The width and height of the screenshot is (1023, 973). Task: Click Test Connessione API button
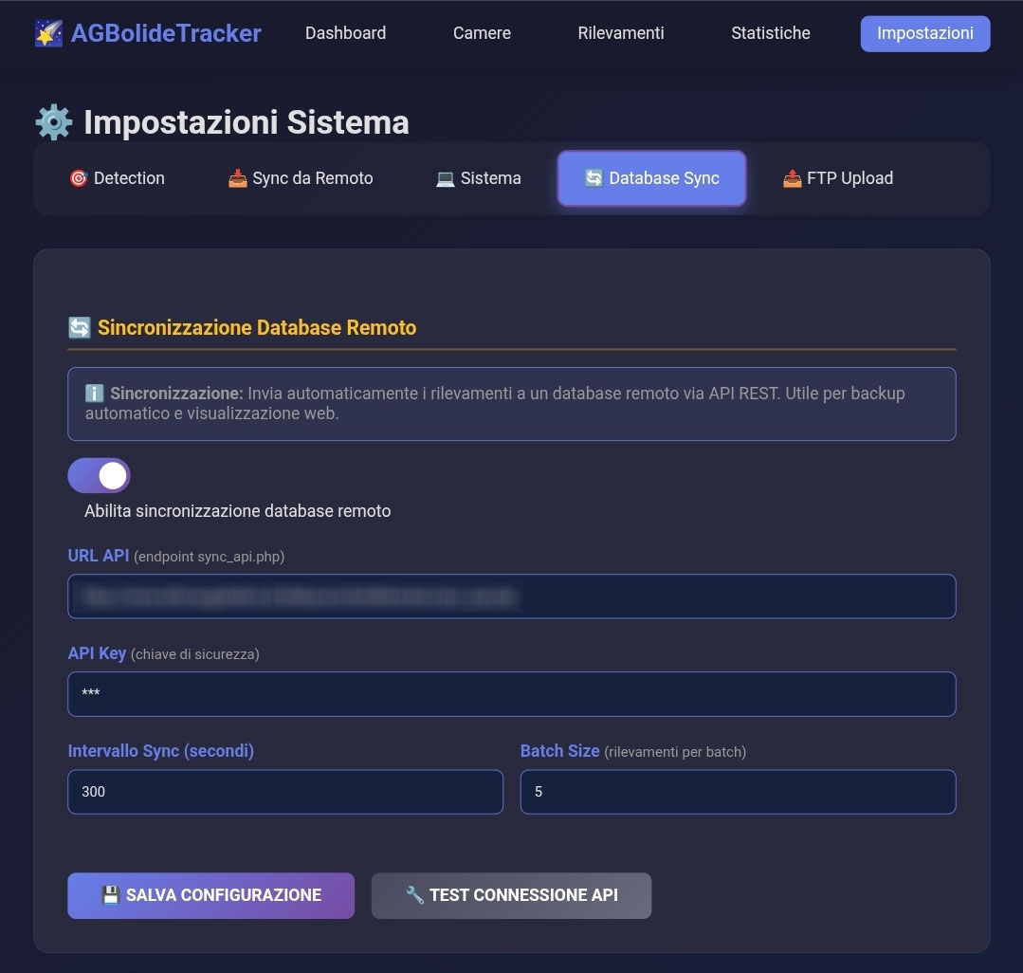click(x=512, y=895)
